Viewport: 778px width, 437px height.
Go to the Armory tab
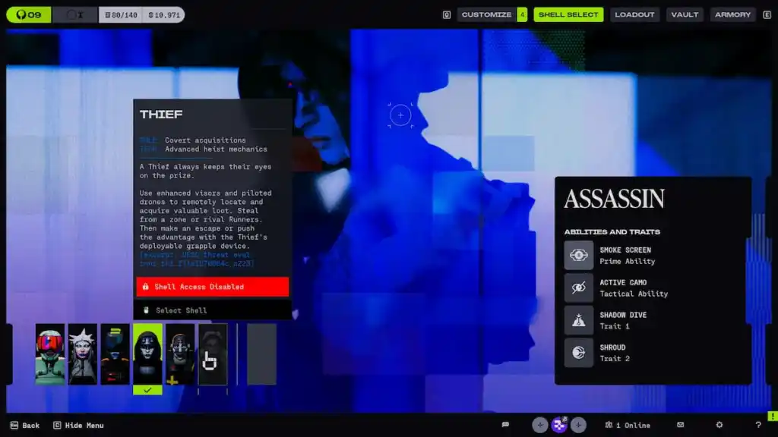733,15
